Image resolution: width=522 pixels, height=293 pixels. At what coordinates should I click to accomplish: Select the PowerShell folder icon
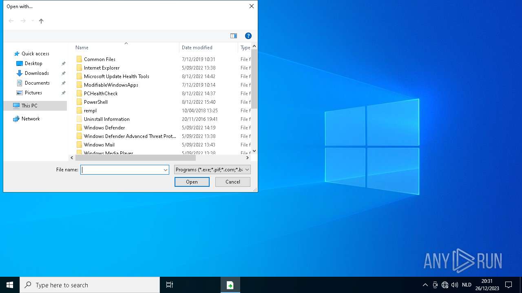click(79, 102)
